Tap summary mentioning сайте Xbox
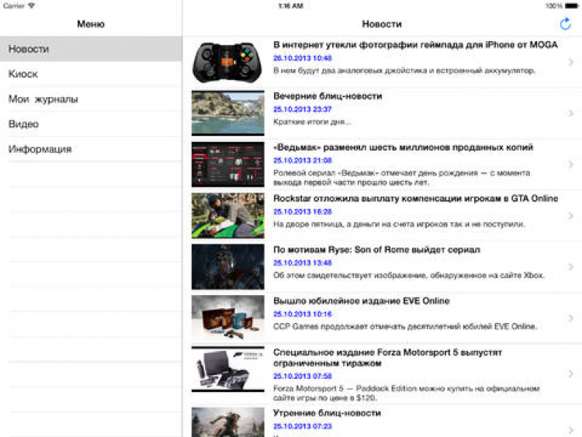This screenshot has width=582, height=437. click(409, 276)
